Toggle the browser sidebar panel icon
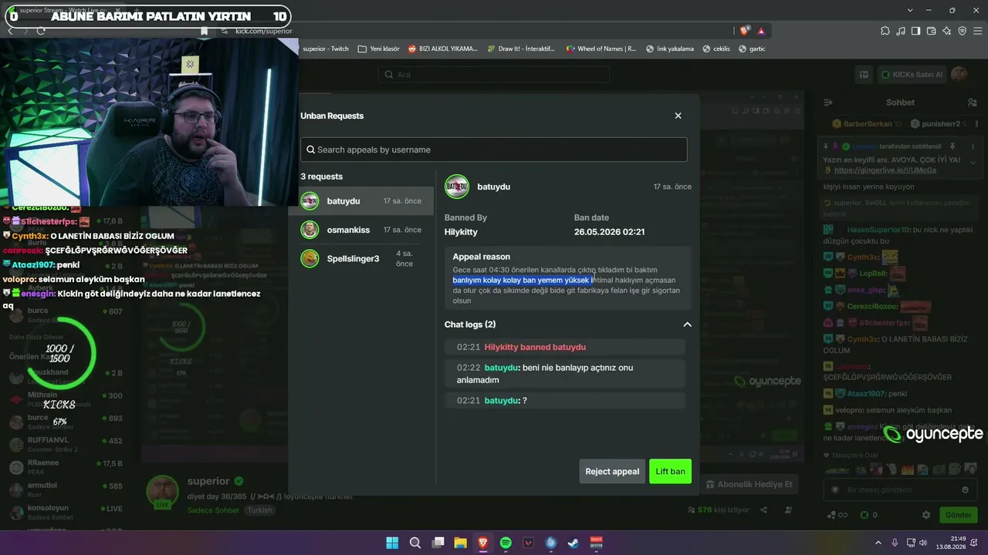 click(916, 31)
